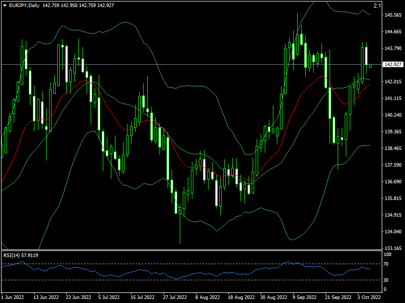This screenshot has width=405, height=303.
Task: Select the 15 Jul 2022 date label
Action: [142, 297]
